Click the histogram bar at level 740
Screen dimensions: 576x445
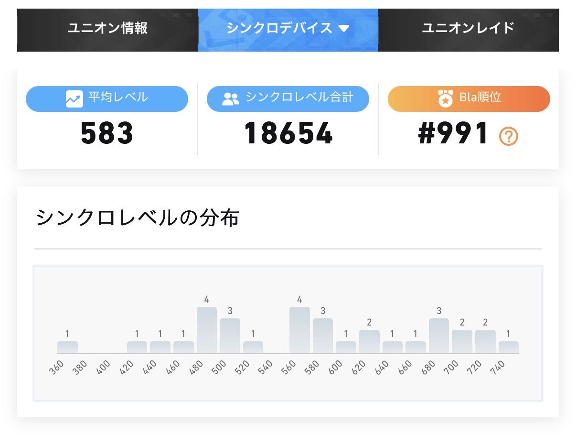click(509, 347)
